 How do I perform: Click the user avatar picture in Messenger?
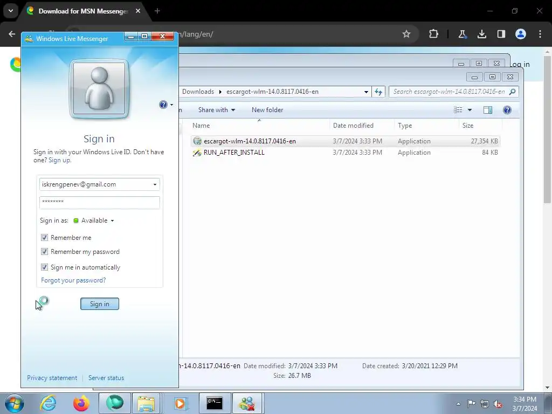[x=99, y=88]
